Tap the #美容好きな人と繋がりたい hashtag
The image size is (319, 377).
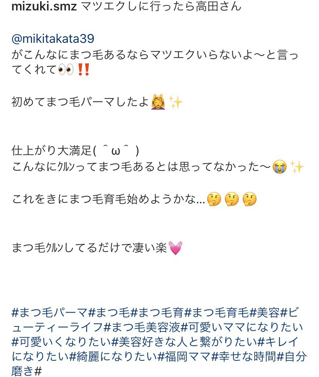(x=185, y=342)
